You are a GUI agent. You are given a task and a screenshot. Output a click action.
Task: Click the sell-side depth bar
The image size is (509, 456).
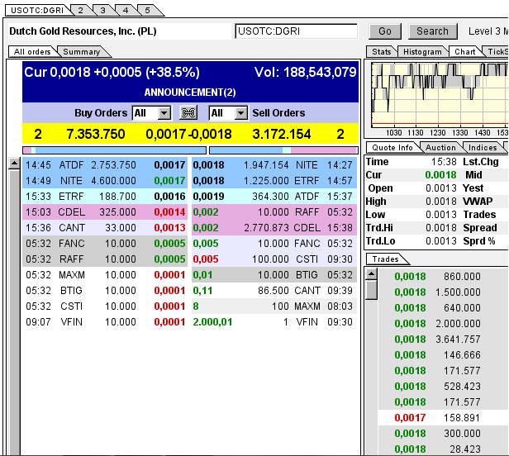(283, 150)
